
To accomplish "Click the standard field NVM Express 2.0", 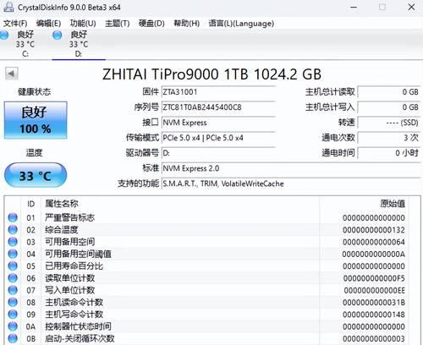I will coord(291,168).
